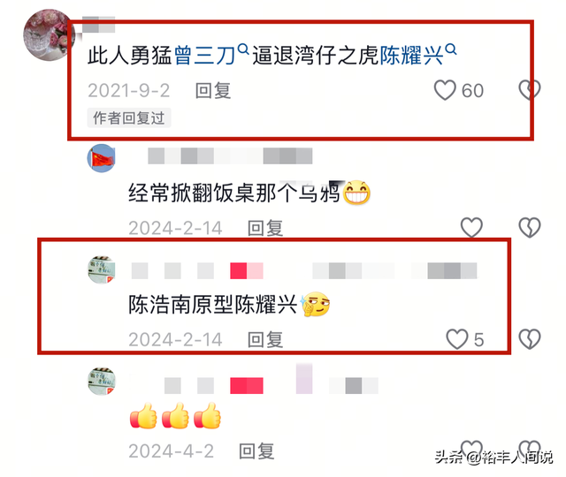This screenshot has width=566, height=477.
Task: Like the comment with 60 likes
Action: point(445,90)
